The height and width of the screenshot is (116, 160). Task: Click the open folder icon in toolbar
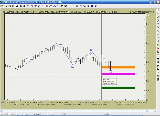(x=6, y=6)
